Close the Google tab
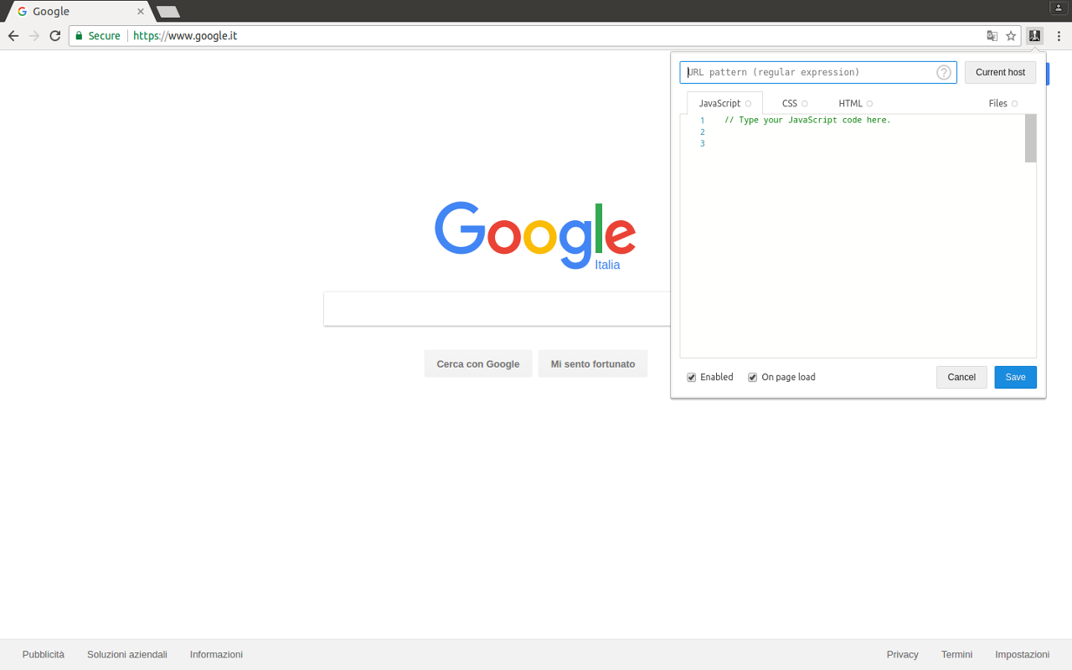1072x670 pixels. pos(141,12)
